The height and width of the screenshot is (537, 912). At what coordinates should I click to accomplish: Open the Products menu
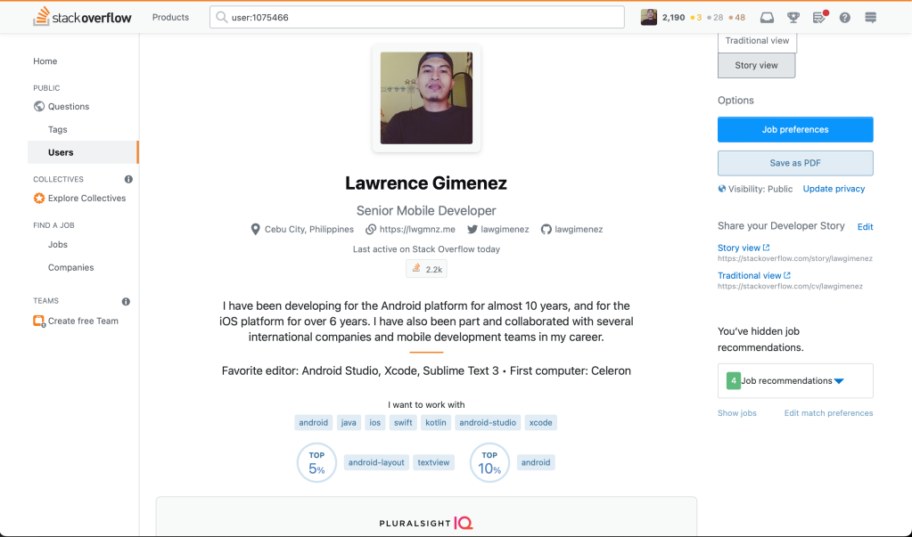pos(170,17)
